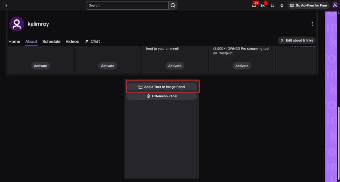Screen dimensions: 340x182
Task: Add a Text or Image Panel
Action: pos(162,87)
